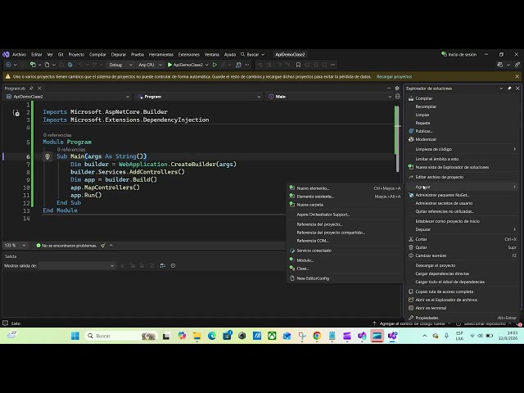Select Nuevo elemento... from the Agregar submenu

345,188
